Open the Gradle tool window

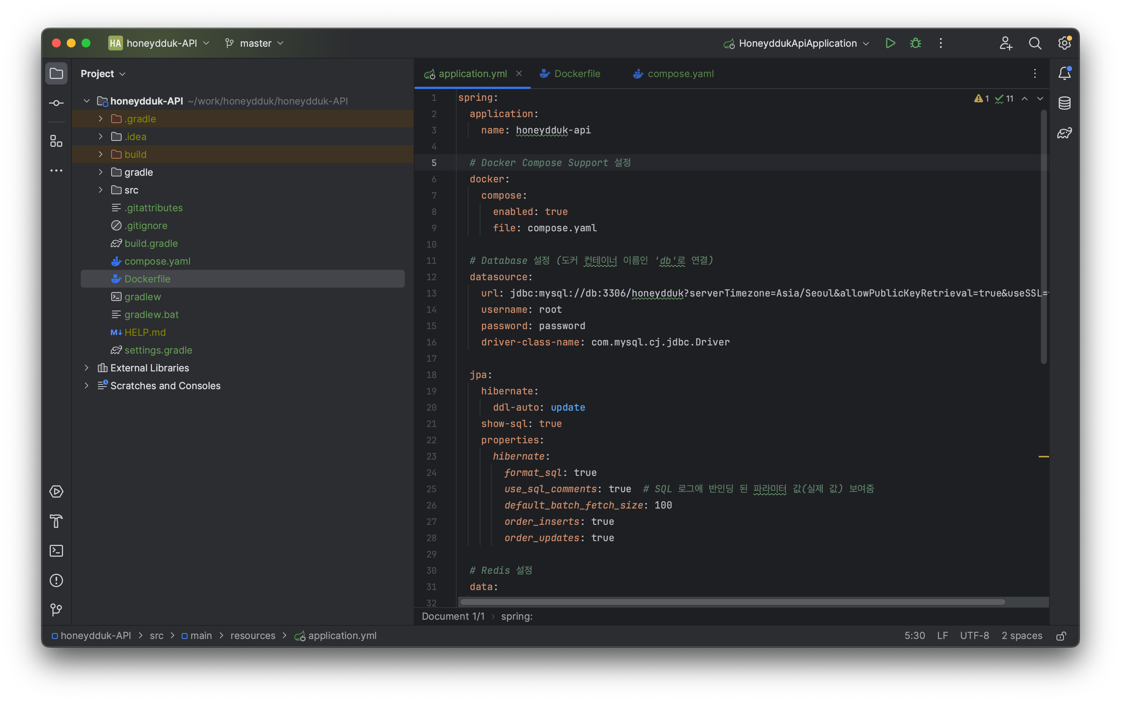coord(1064,133)
